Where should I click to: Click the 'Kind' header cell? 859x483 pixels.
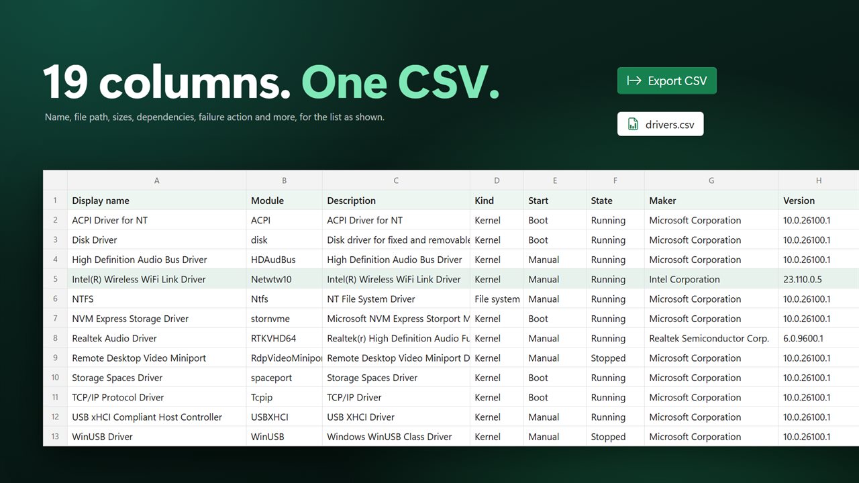click(x=497, y=201)
